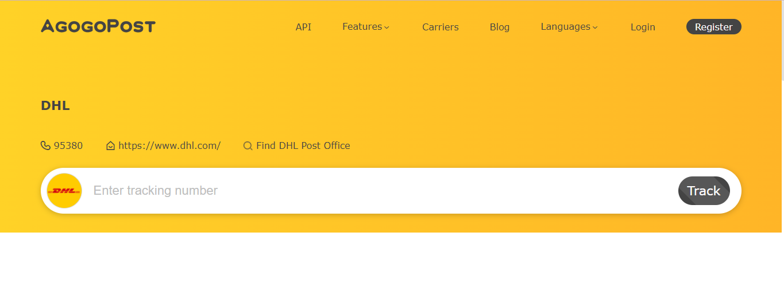Image resolution: width=784 pixels, height=303 pixels.
Task: Select the magnifier icon beside Find DHL
Action: (248, 146)
